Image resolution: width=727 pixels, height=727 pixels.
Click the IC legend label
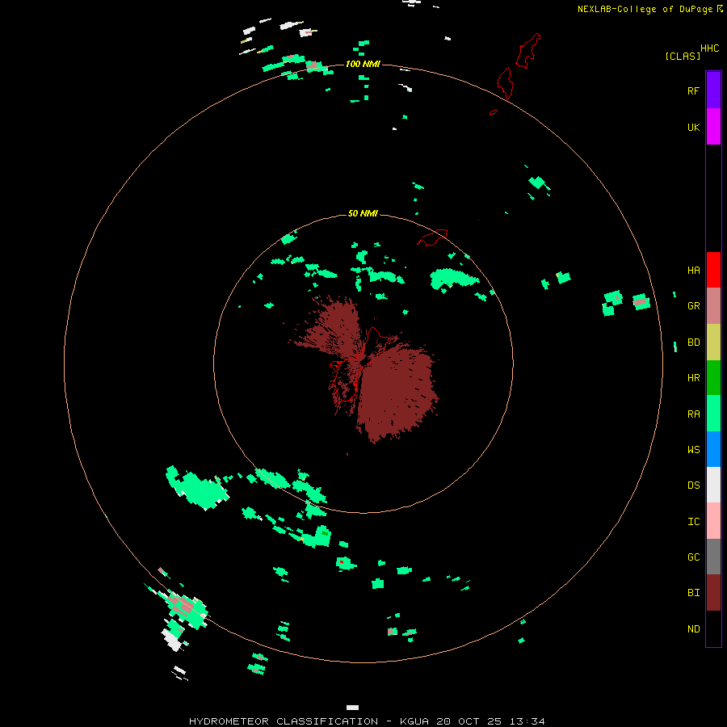pos(693,522)
